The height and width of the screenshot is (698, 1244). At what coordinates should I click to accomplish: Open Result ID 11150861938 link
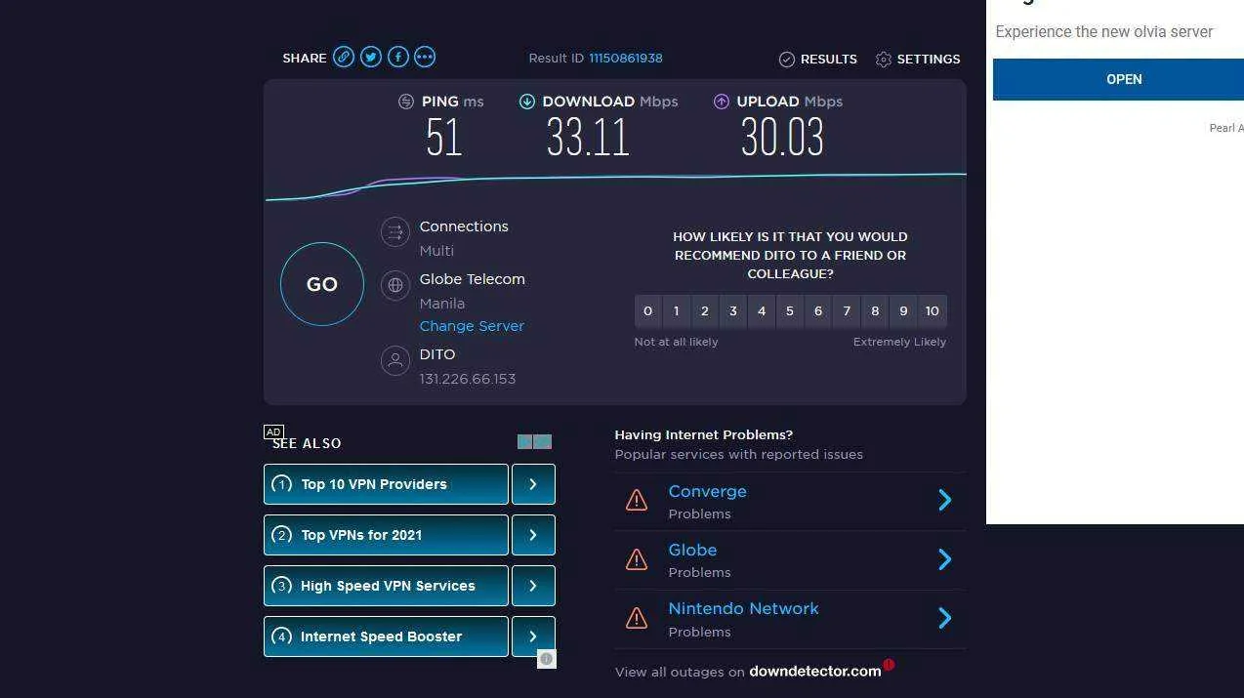[626, 59]
